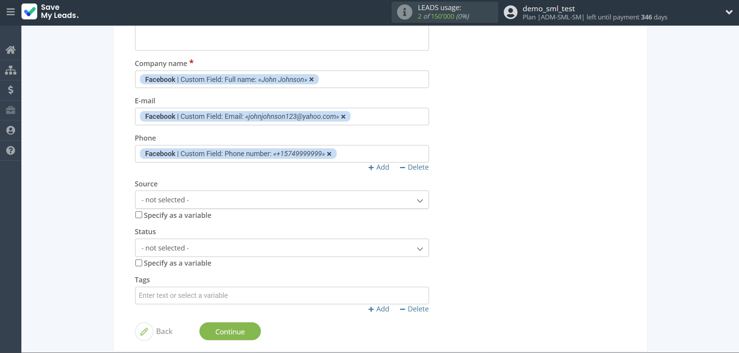Go to Home via sidebar house icon

(x=10, y=50)
